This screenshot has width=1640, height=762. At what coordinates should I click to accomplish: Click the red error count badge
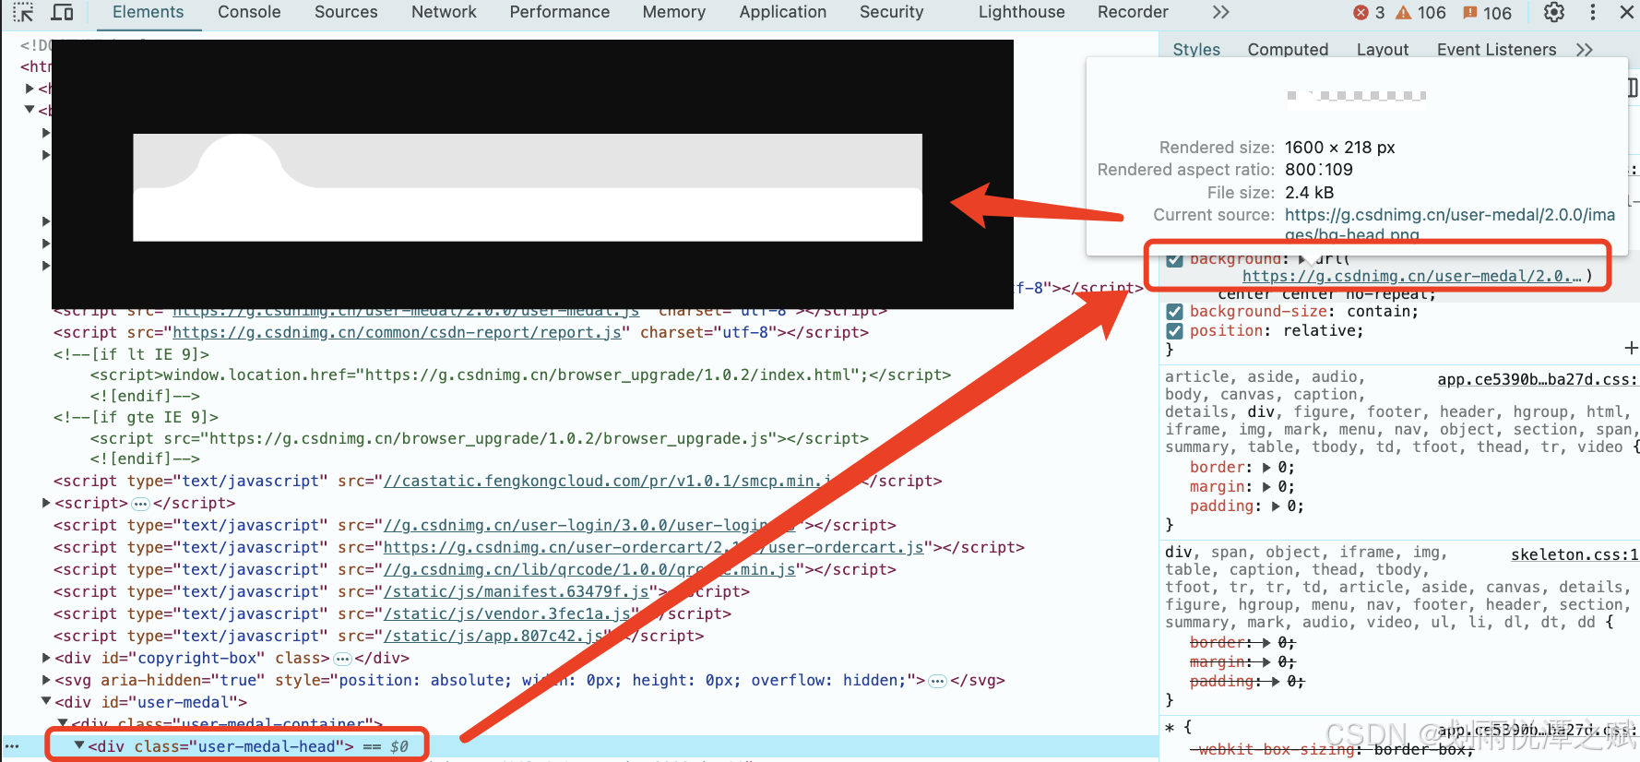click(1369, 12)
